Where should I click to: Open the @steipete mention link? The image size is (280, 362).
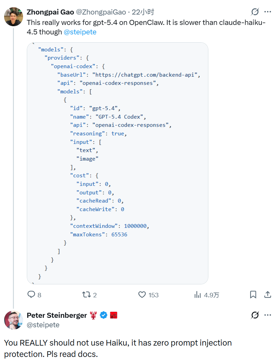(80, 32)
